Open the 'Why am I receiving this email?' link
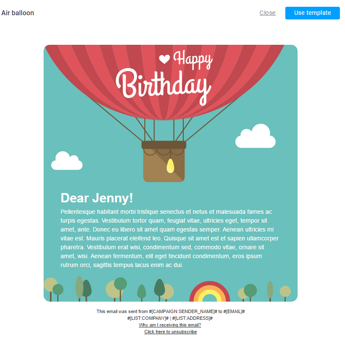The image size is (345, 346). tap(170, 325)
